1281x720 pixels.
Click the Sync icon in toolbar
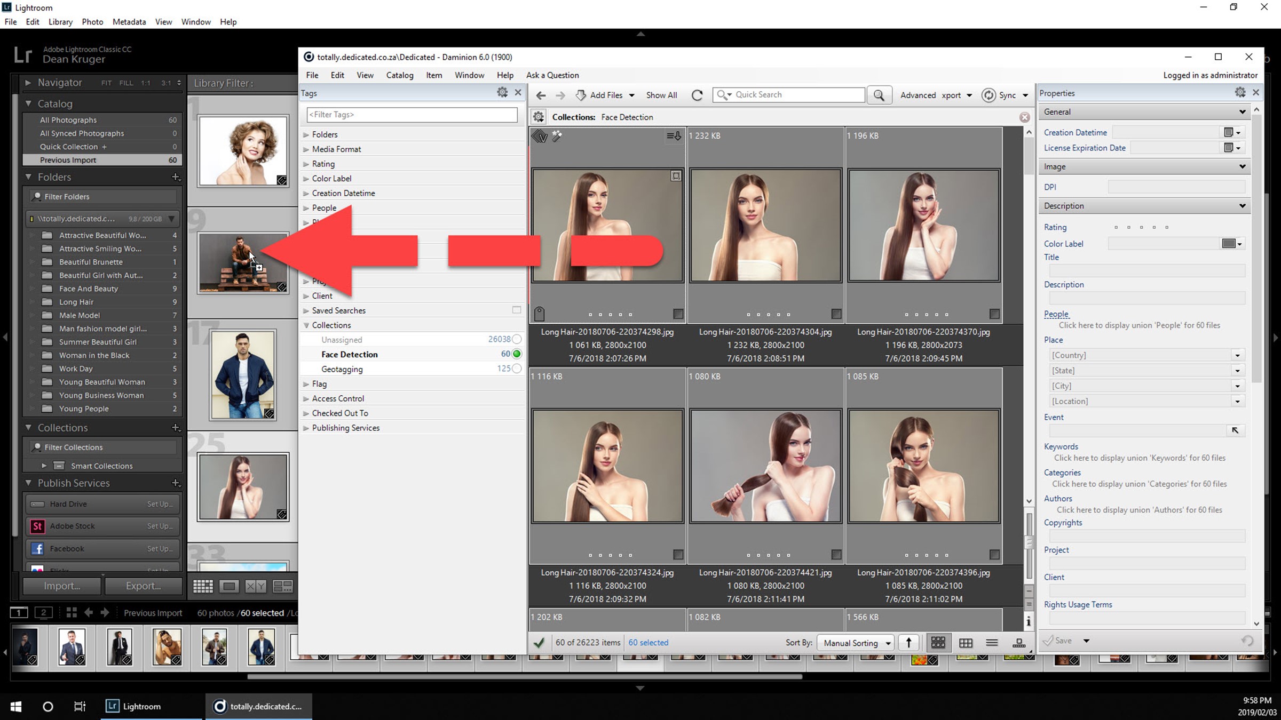989,95
